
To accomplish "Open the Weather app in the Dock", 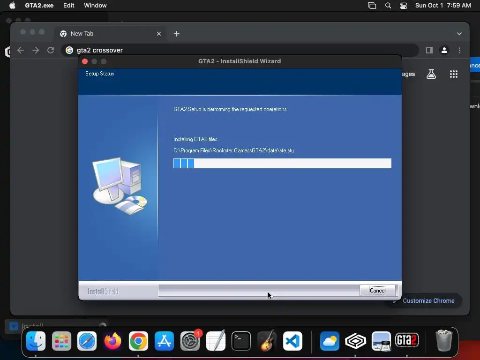I will point(330,341).
